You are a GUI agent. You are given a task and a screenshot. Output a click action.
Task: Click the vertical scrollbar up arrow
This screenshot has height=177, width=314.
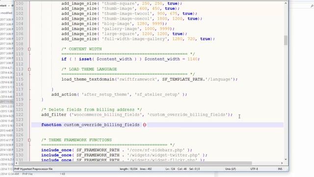click(x=286, y=3)
